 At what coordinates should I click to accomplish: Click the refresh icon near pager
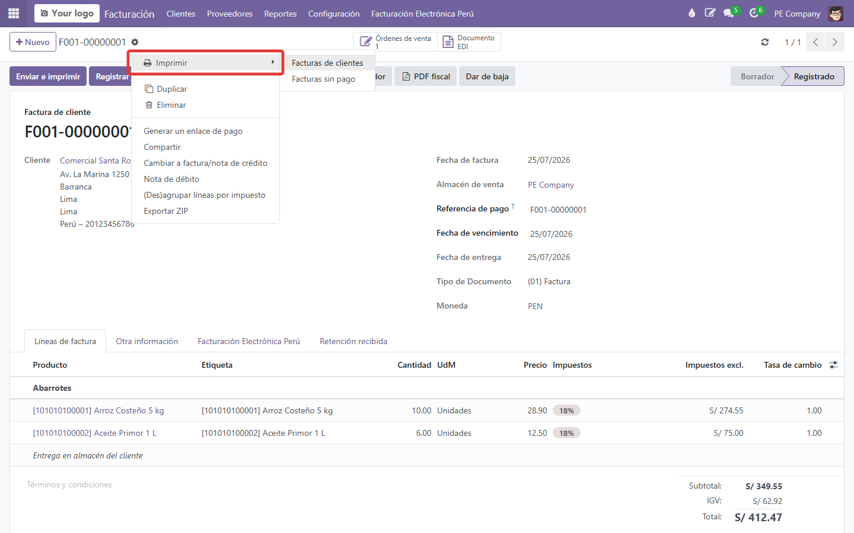(765, 42)
